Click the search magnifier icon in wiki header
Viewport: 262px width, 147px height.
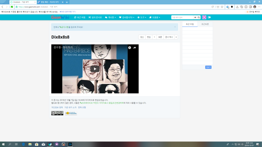(199, 17)
